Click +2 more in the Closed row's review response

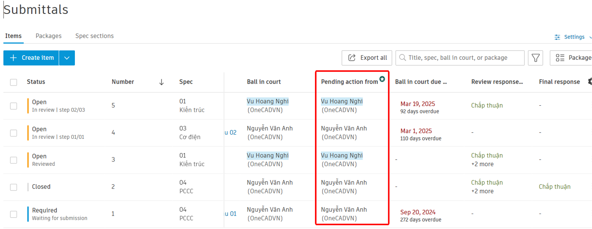pyautogui.click(x=482, y=191)
